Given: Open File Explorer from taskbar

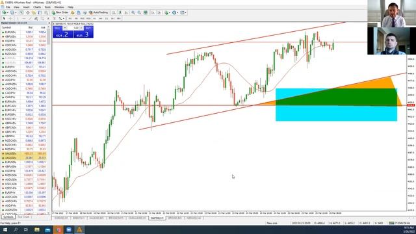Looking at the screenshot, I should click(x=37, y=229).
